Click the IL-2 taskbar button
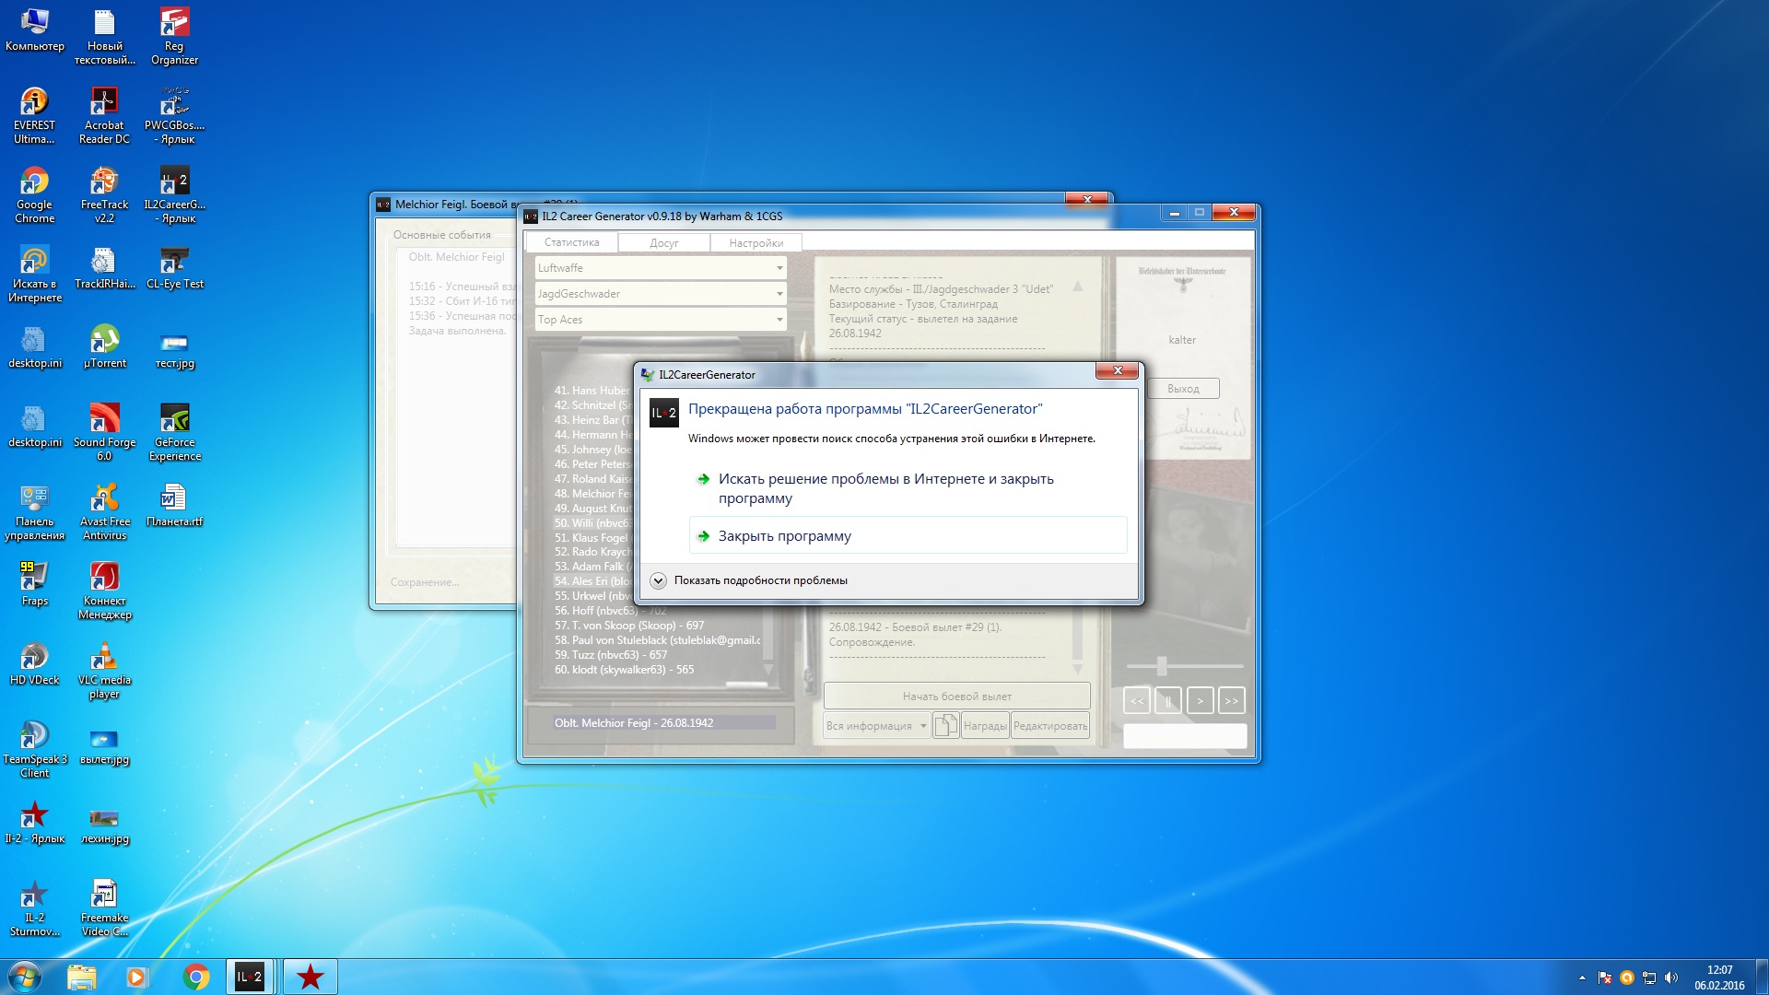1769x995 pixels. pos(250,977)
